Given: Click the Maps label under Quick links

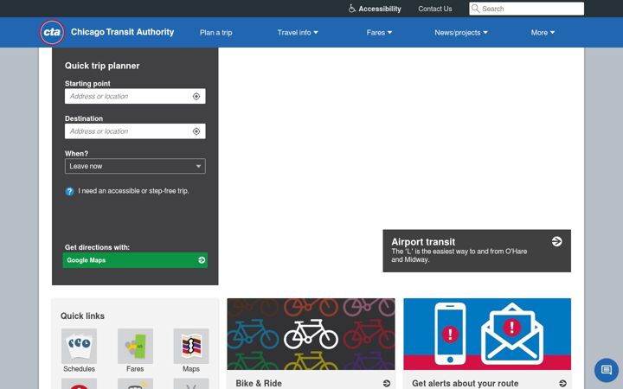Looking at the screenshot, I should 191,369.
